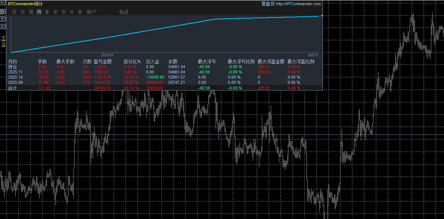444x219 pixels.
Task: Click the MTCommander统计 panel title
Action: click(x=25, y=4)
